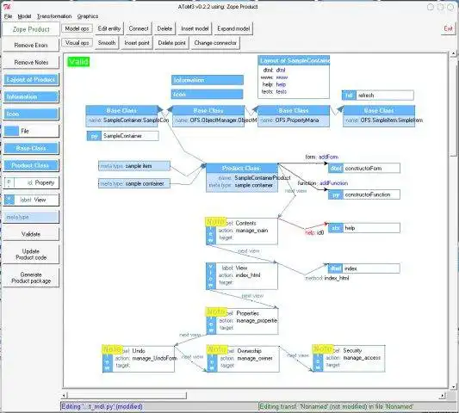Select the index_html View node
Image resolution: width=459 pixels, height=413 pixels.
point(242,276)
